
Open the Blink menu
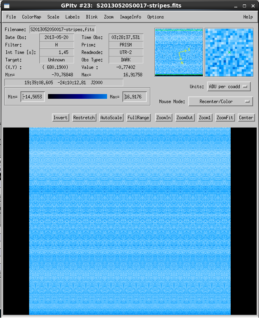92,17
